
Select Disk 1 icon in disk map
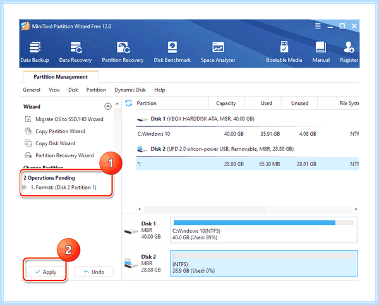(131, 231)
